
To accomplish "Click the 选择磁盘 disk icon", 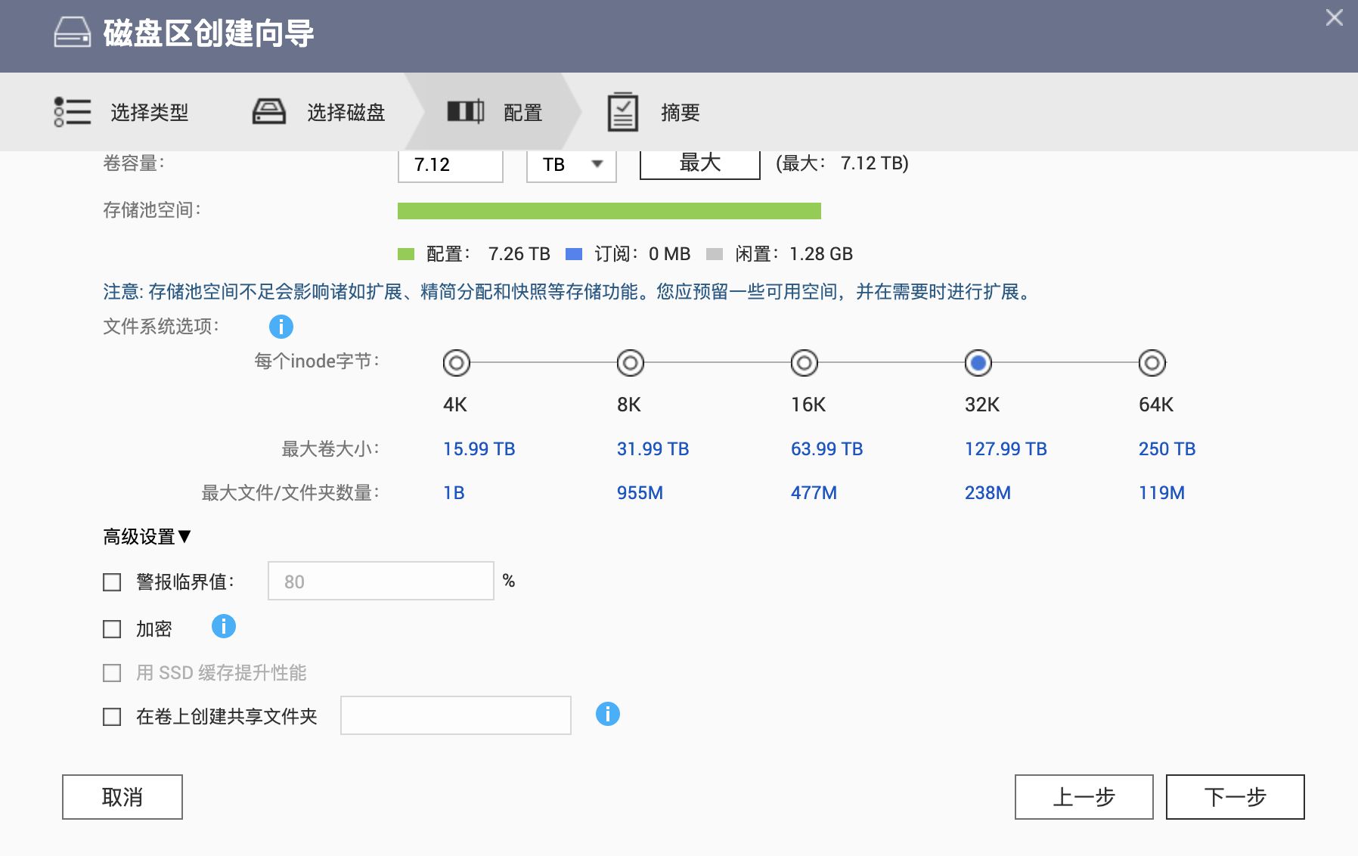I will [x=268, y=112].
